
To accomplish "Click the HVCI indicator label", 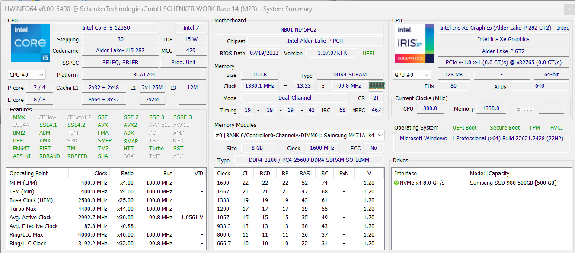I will [556, 128].
